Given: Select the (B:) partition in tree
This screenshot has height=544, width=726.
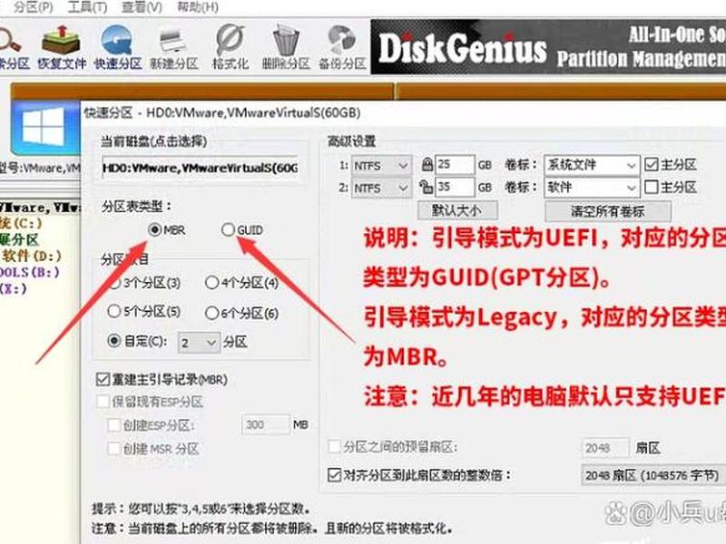Looking at the screenshot, I should [30, 272].
